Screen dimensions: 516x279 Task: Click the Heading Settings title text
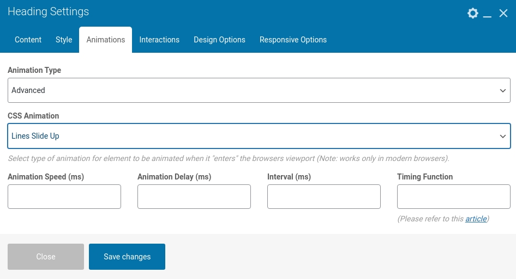48,11
